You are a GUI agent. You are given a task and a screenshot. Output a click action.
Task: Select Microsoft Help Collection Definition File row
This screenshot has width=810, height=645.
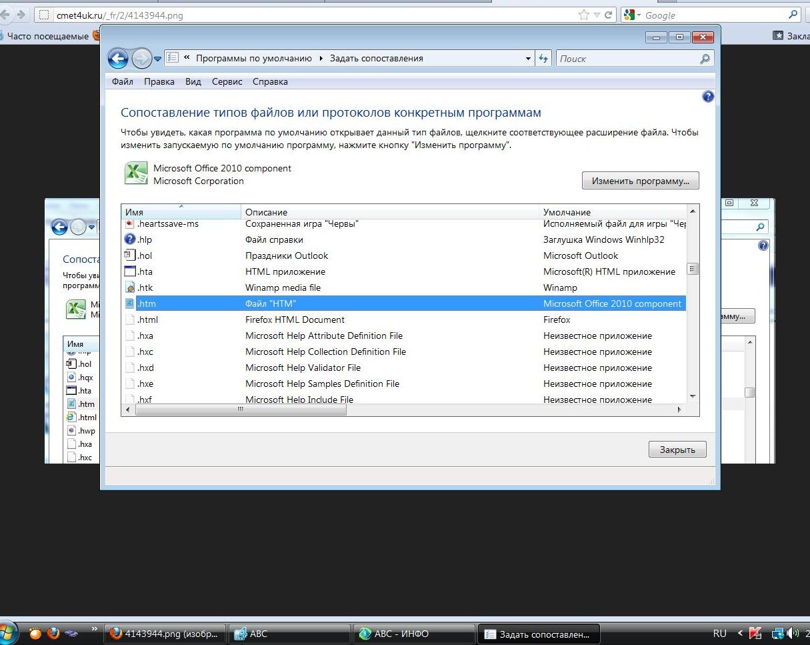404,352
